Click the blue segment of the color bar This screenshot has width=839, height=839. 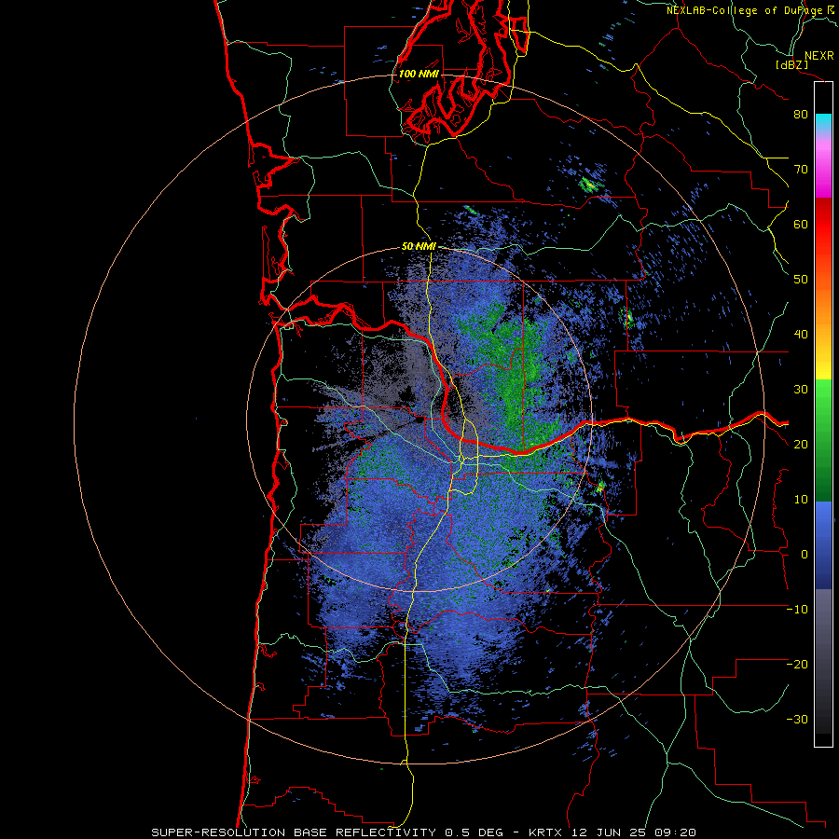[x=823, y=545]
